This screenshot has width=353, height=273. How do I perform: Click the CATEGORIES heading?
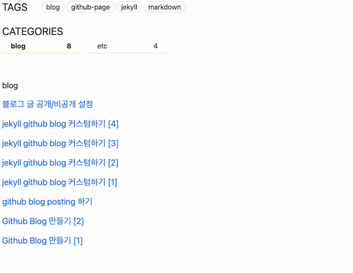point(32,31)
